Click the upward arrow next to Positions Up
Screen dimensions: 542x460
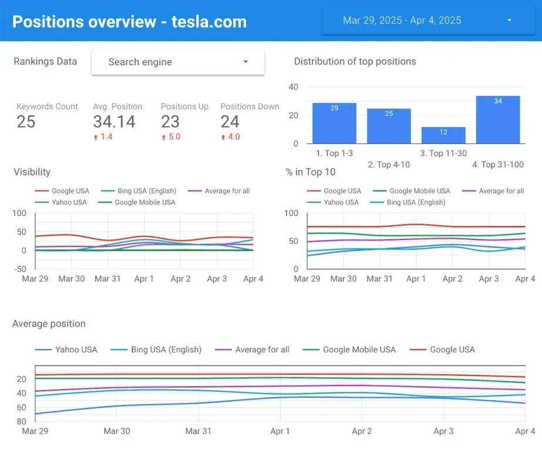[x=162, y=137]
